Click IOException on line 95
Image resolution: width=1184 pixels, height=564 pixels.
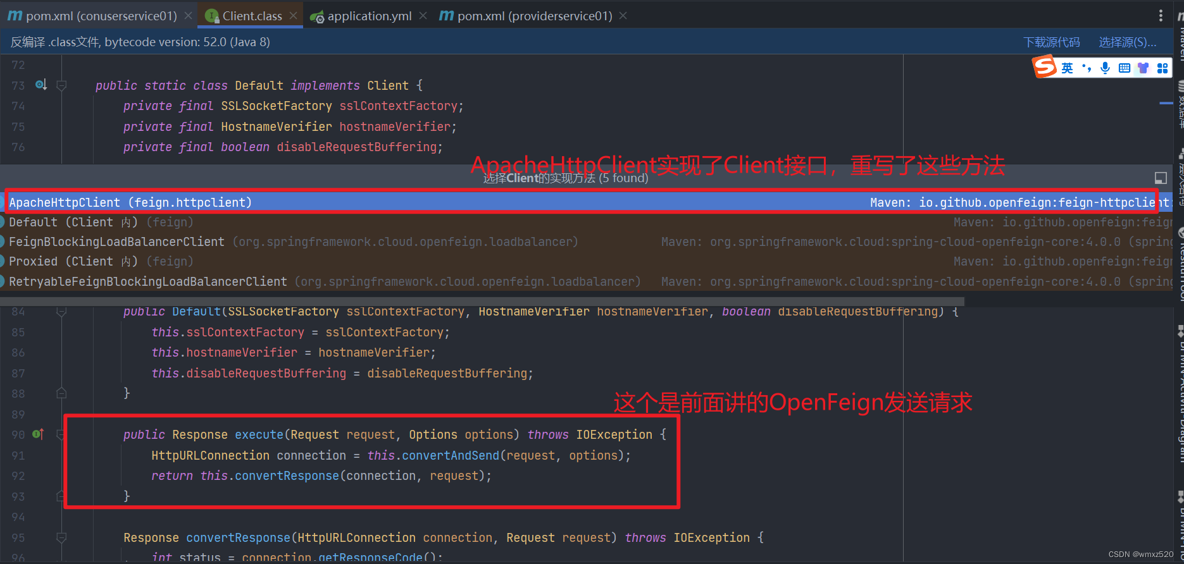(711, 537)
